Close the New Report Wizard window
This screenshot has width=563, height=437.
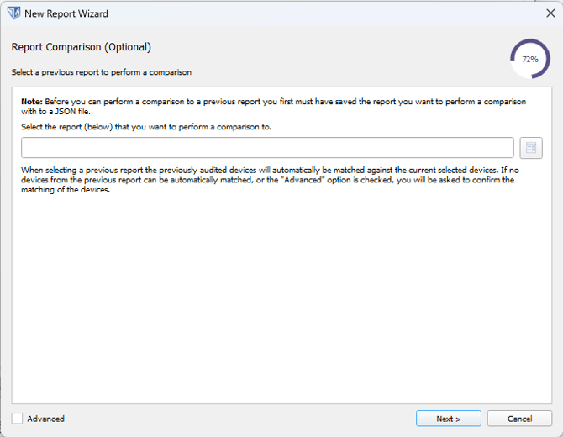click(550, 13)
